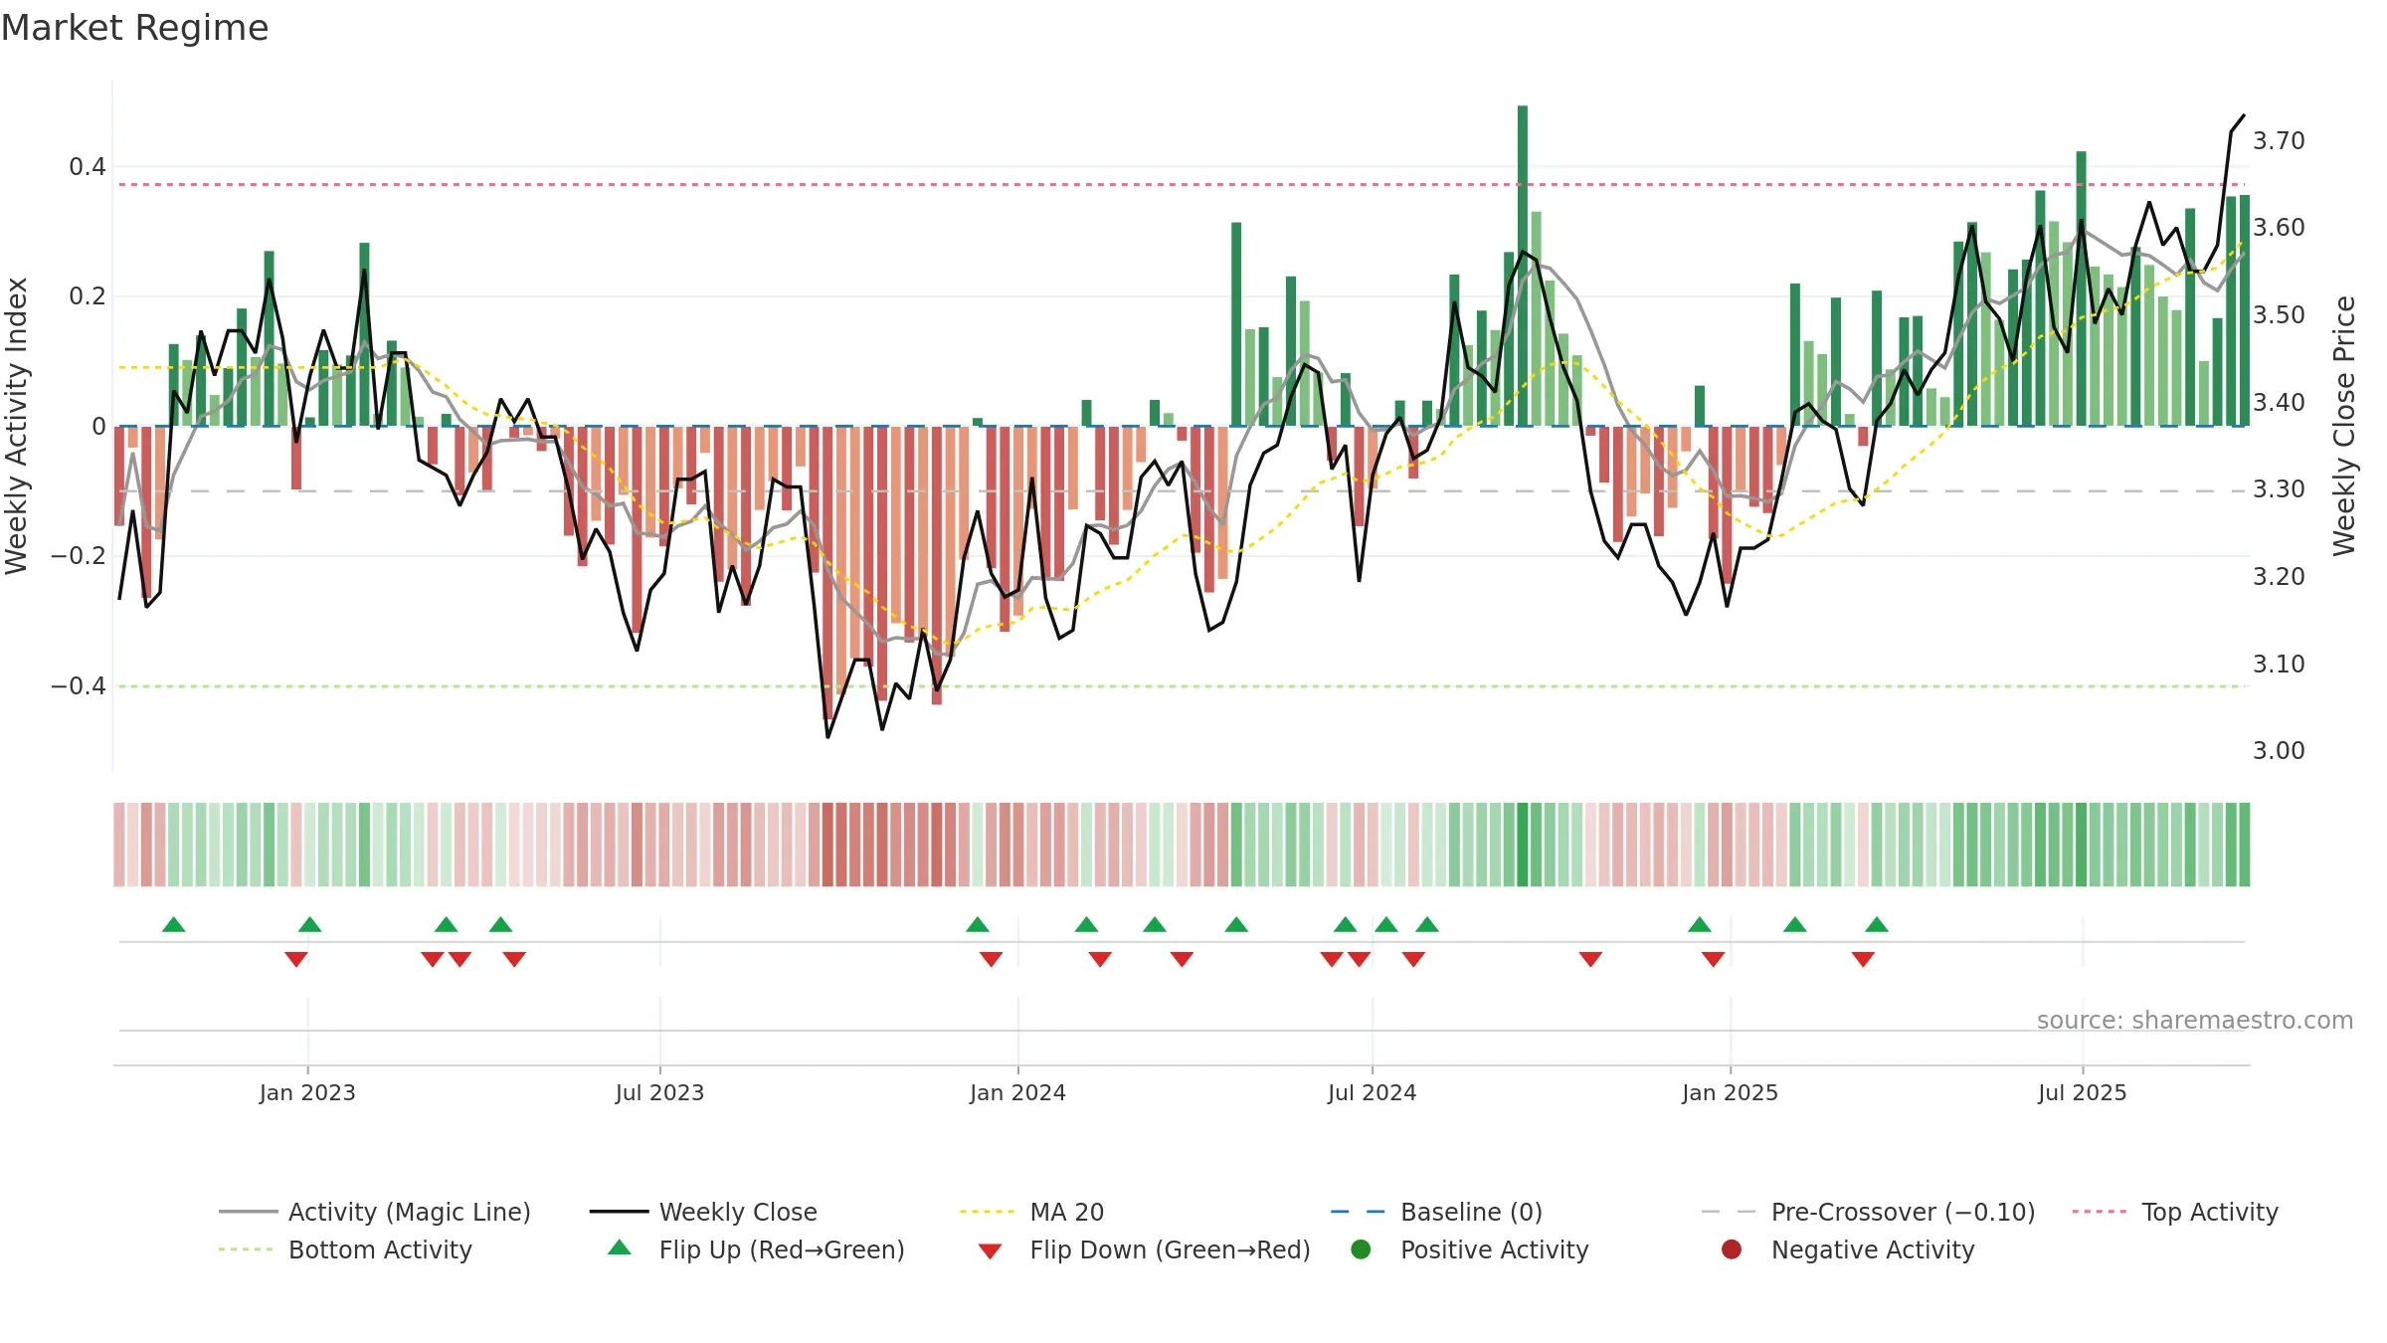This screenshot has width=2387, height=1343.
Task: Toggle Baseline (0) legend entry
Action: pyautogui.click(x=1436, y=1212)
